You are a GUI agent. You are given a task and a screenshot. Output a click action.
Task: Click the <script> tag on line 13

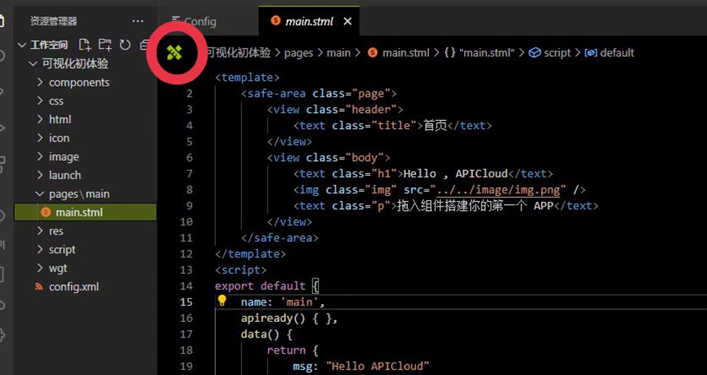(x=241, y=270)
